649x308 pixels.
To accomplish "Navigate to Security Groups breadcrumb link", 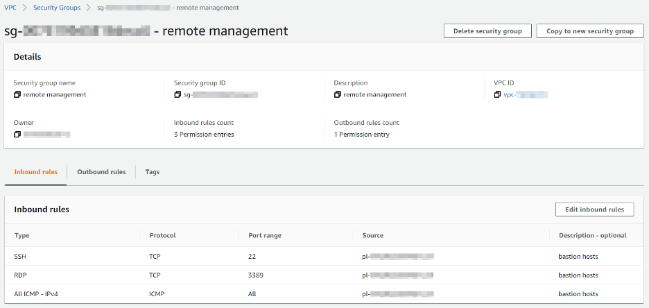I will (x=55, y=8).
